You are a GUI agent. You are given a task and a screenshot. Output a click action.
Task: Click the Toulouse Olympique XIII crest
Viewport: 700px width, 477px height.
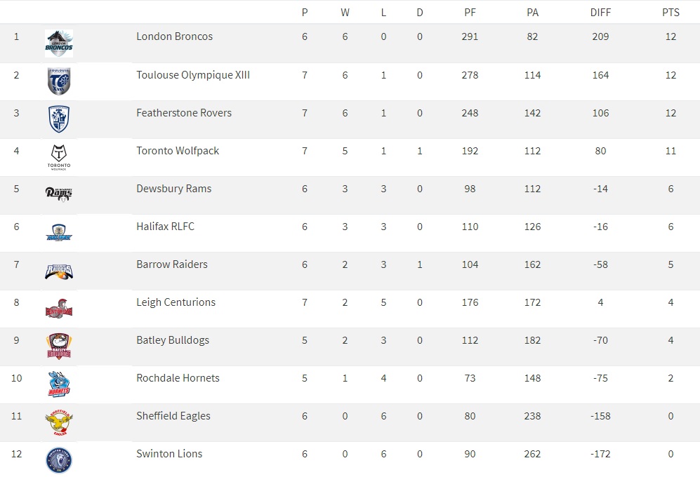coord(59,81)
